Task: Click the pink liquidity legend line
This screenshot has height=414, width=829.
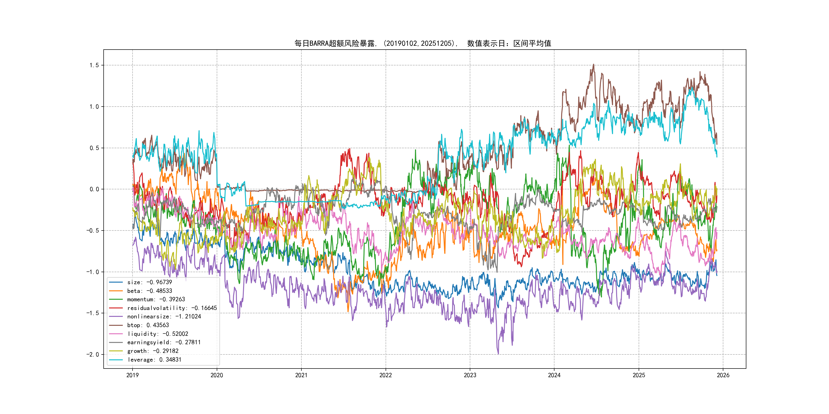Action: 116,334
